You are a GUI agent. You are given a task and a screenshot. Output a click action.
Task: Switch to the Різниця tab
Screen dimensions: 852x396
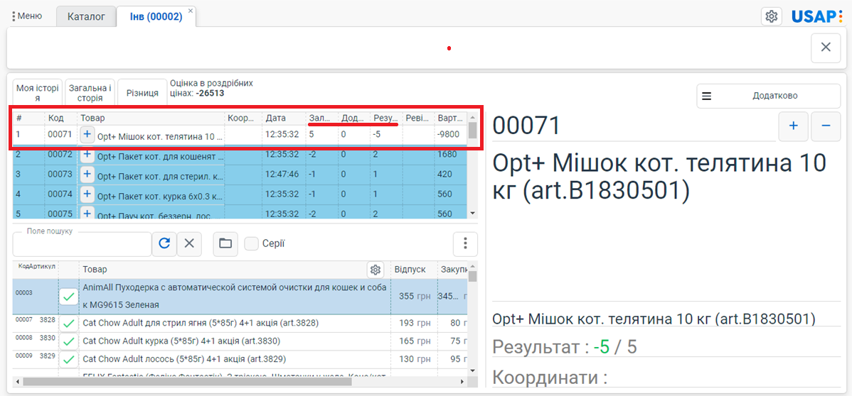(142, 92)
